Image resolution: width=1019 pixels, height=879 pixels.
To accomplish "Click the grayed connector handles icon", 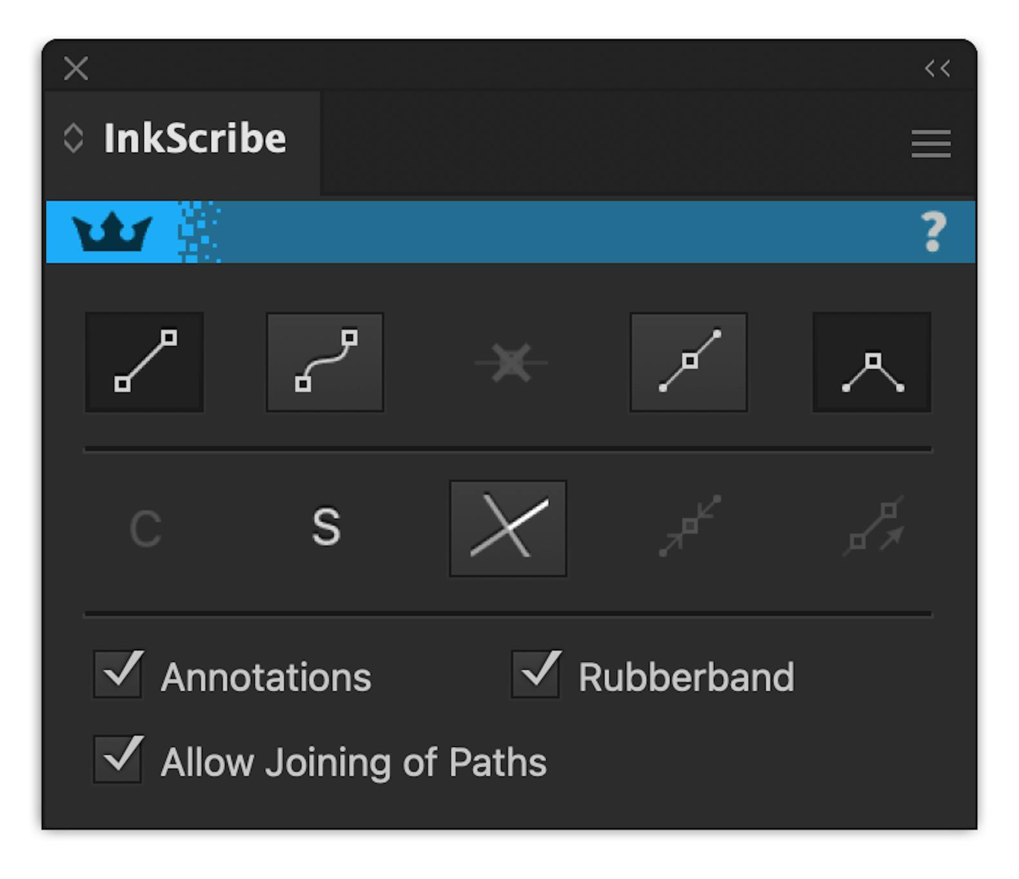I will click(x=689, y=527).
